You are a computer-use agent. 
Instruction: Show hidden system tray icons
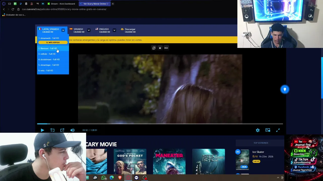[x=278, y=178]
